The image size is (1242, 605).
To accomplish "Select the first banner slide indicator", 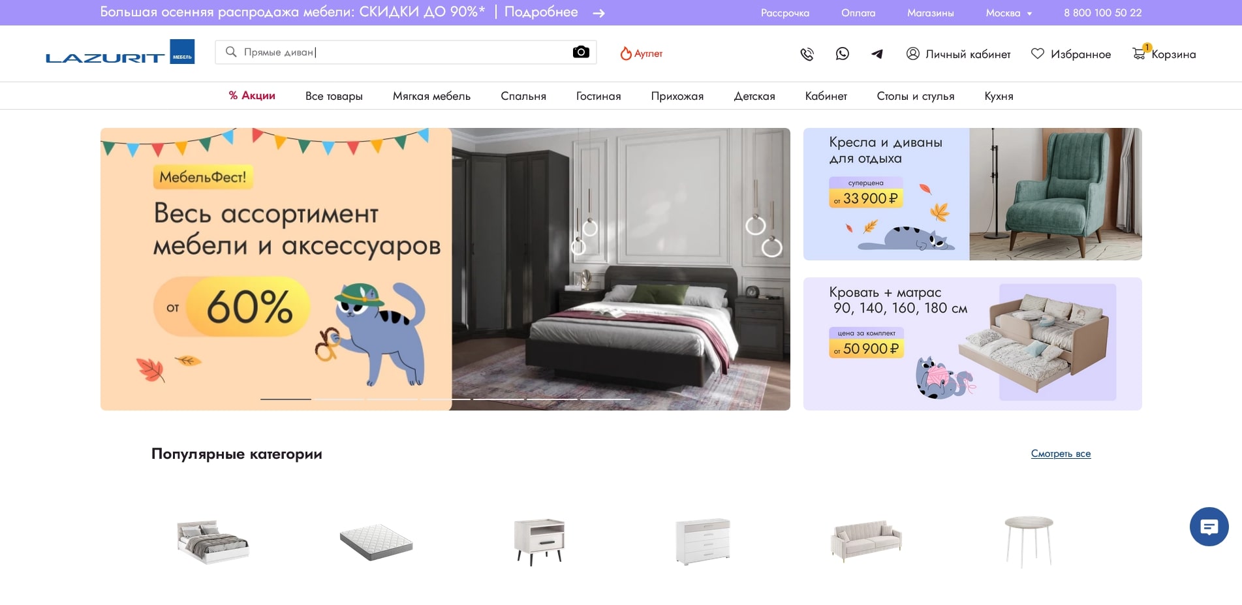I will tap(285, 399).
